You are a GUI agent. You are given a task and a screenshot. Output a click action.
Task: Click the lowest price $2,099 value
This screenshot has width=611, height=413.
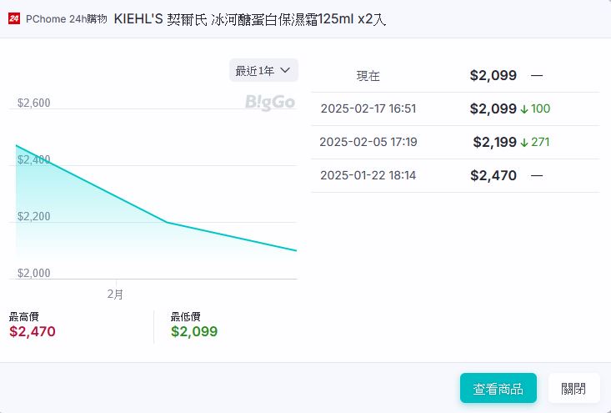click(x=194, y=331)
